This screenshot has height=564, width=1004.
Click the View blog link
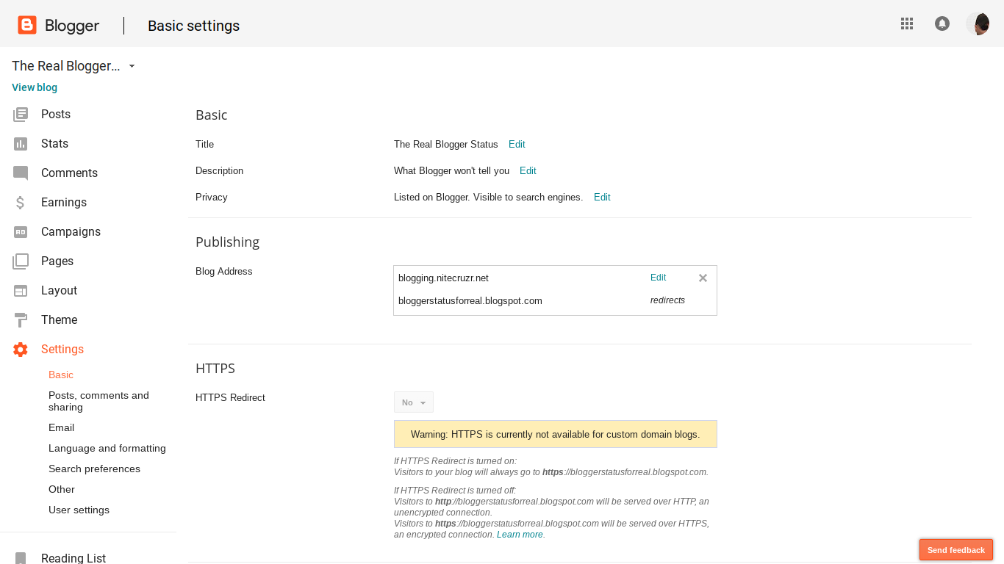click(x=35, y=87)
